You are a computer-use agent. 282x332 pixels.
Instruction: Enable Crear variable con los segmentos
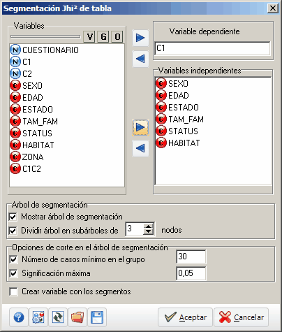[13, 291]
